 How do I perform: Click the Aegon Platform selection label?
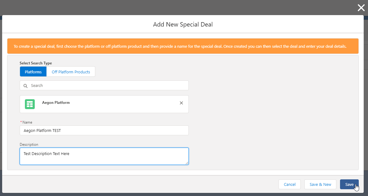click(56, 103)
